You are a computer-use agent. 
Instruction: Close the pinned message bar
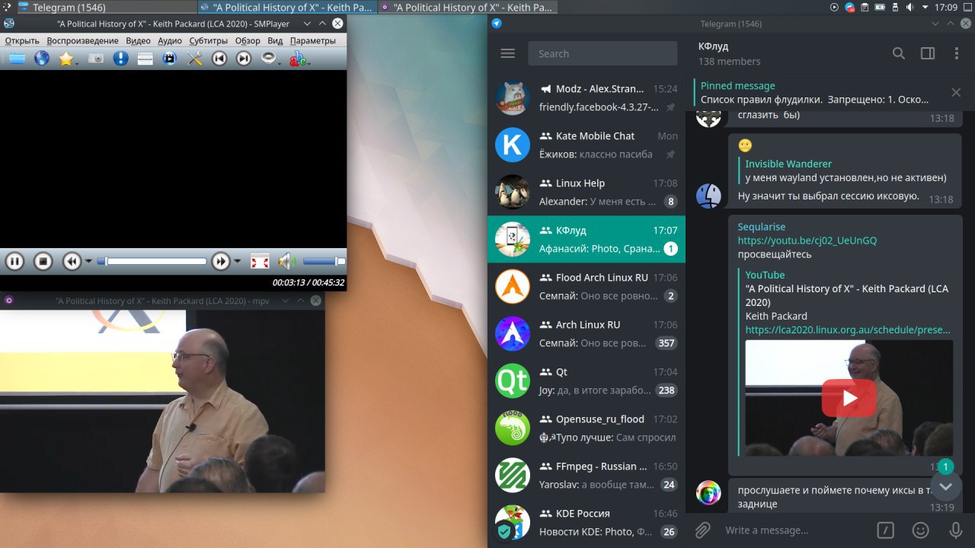(x=956, y=93)
